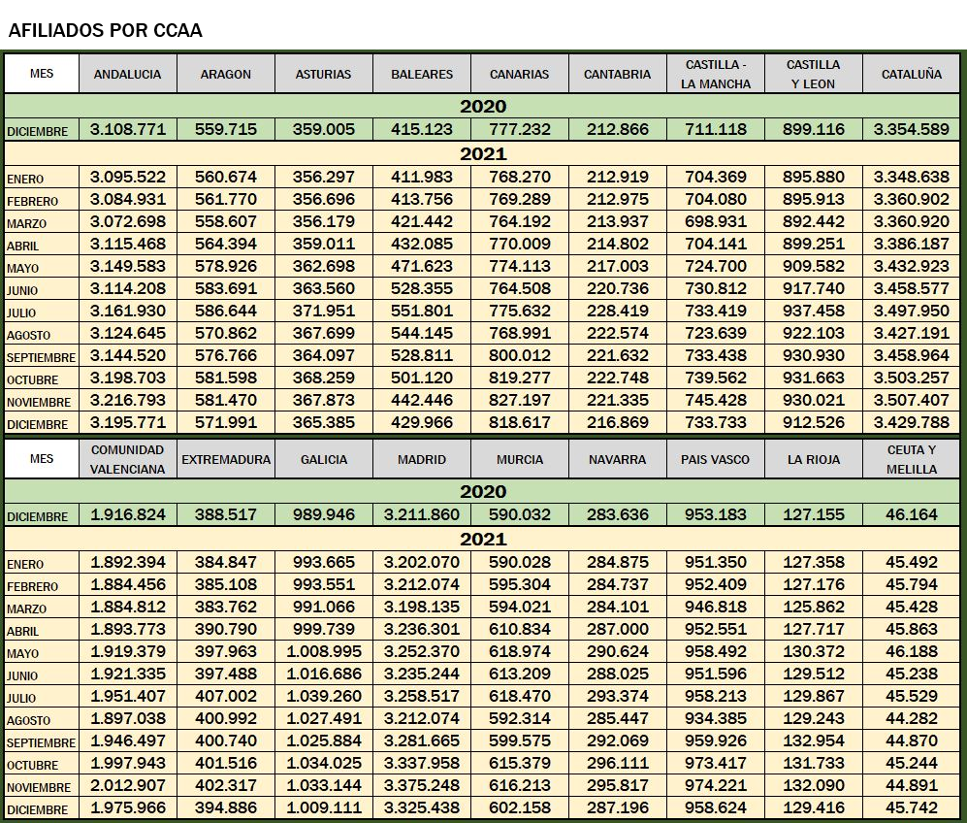Select the CANARIAS column header
Viewport: 967px width, 823px height.
point(519,74)
